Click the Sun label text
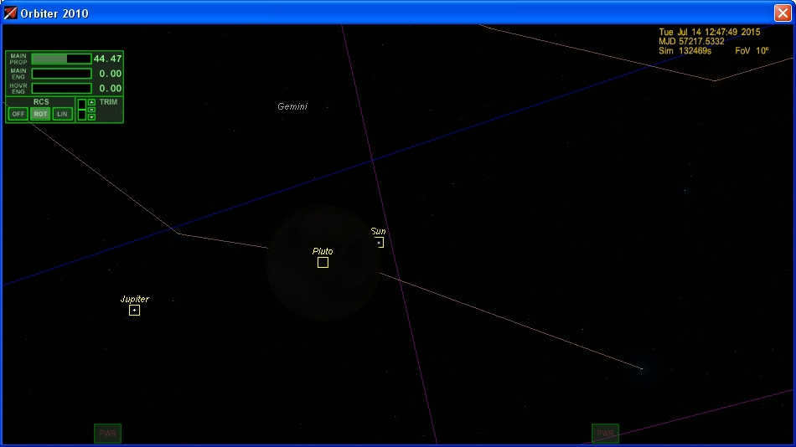Image resolution: width=796 pixels, height=447 pixels. coord(378,231)
